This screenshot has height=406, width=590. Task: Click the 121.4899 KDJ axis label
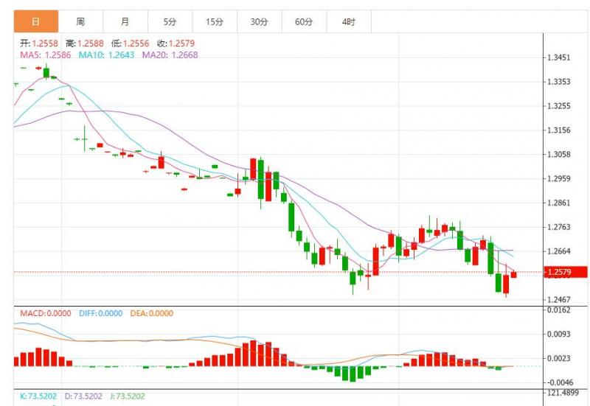pos(563,393)
